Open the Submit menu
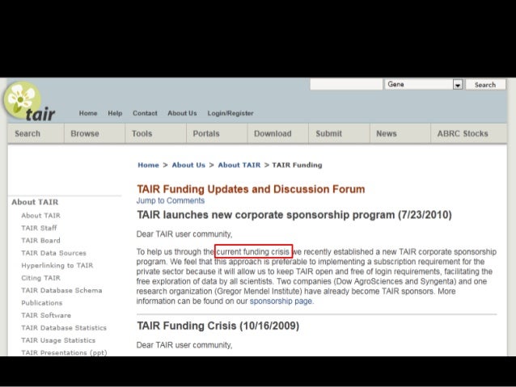Screen dimensions: 516x387 tap(340, 133)
